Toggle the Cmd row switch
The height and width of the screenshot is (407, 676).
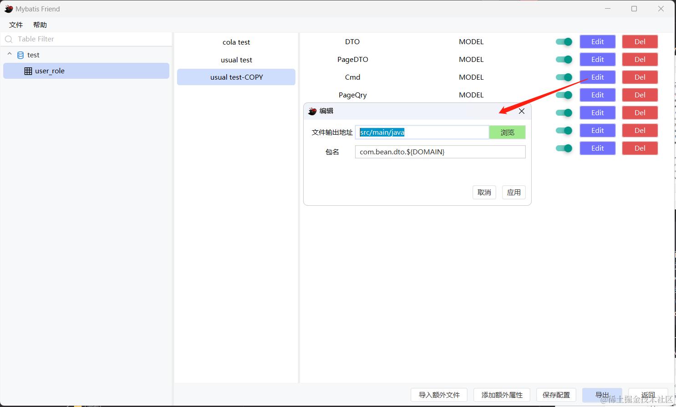pos(564,77)
